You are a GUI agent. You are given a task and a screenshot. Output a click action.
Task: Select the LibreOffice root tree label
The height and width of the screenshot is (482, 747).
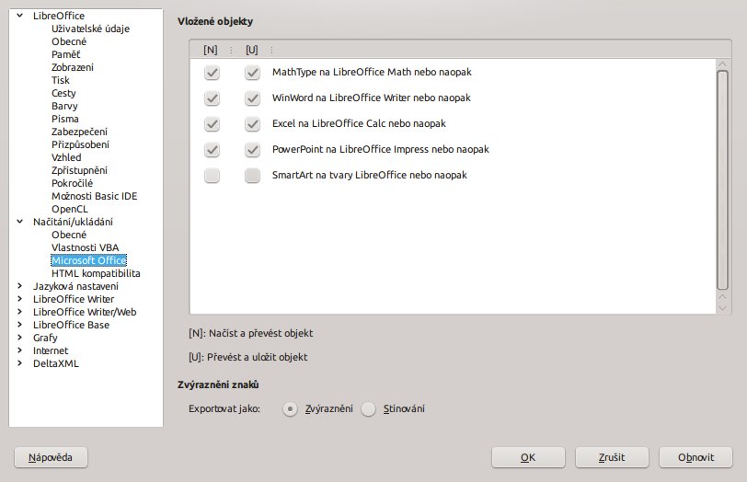click(x=59, y=16)
